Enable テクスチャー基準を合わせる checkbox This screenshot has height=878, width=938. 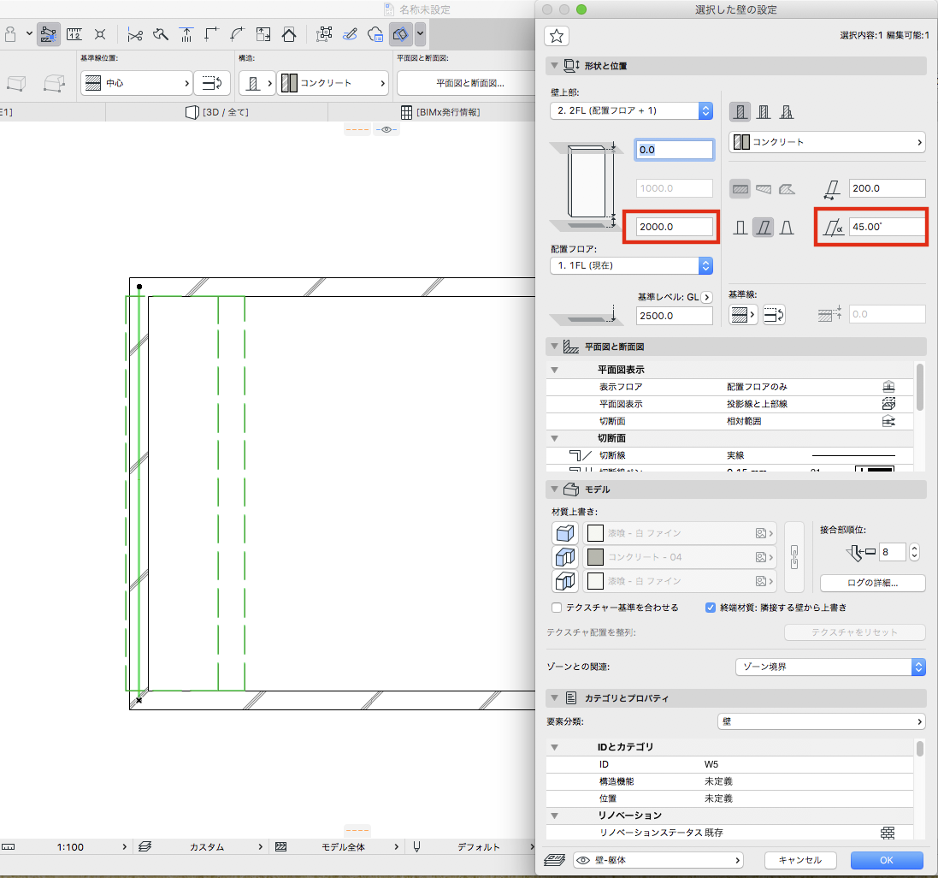click(557, 608)
